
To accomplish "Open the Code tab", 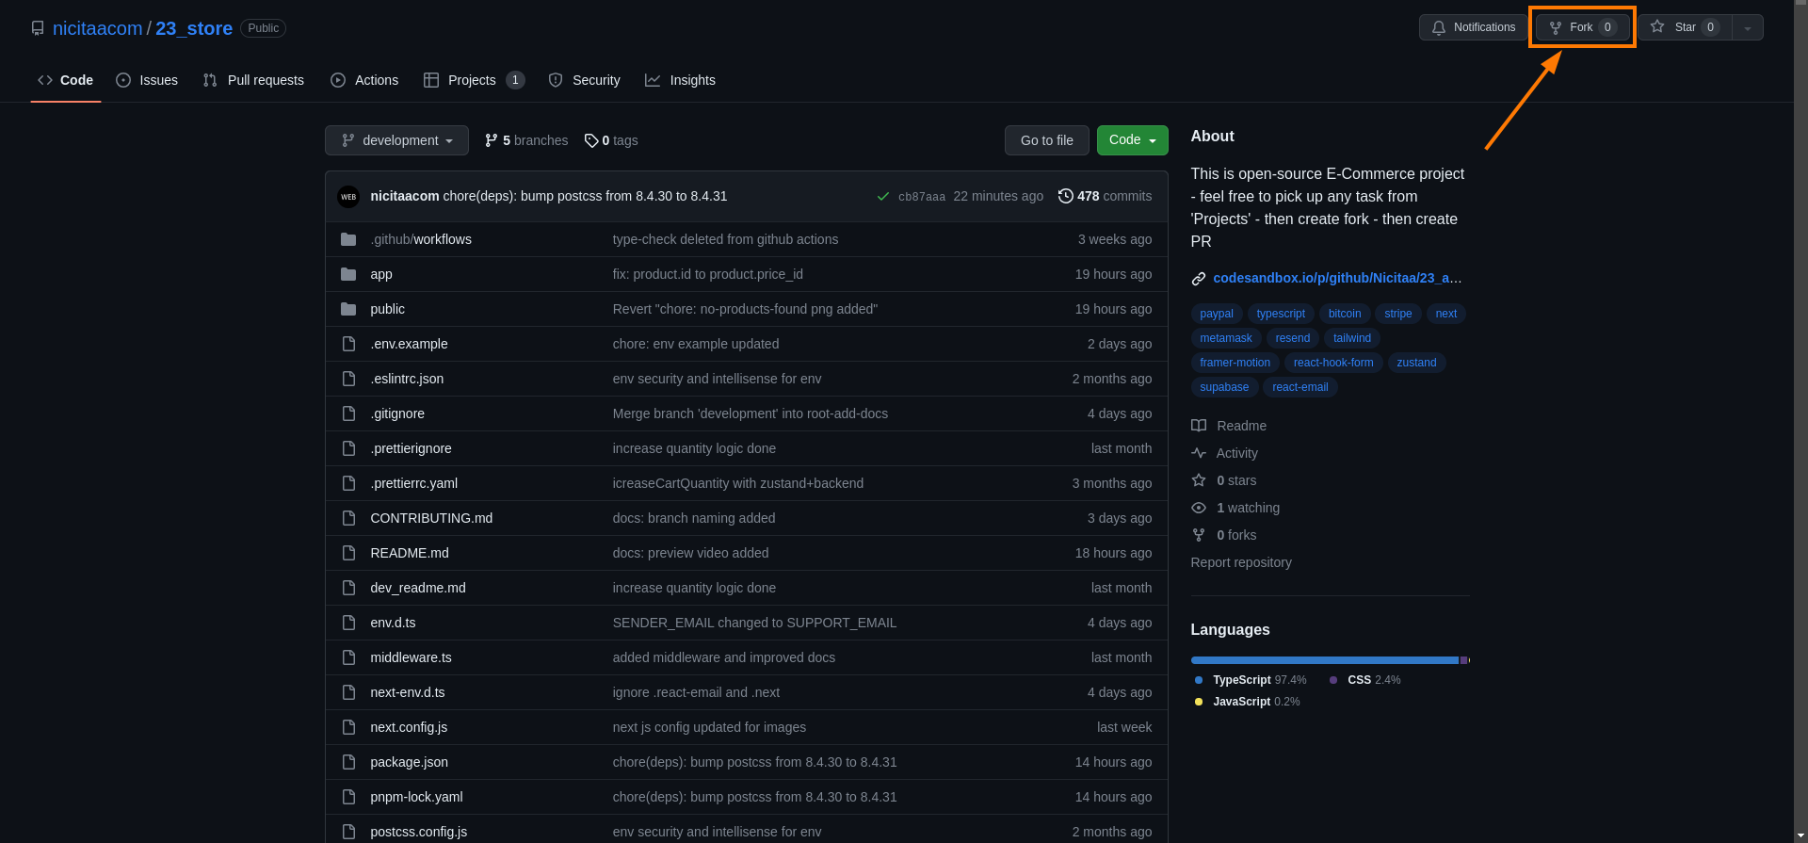I will [x=66, y=80].
